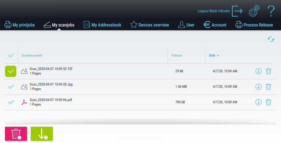Delete the Tiff scan using trash icon
281x143 pixels.
tap(268, 71)
